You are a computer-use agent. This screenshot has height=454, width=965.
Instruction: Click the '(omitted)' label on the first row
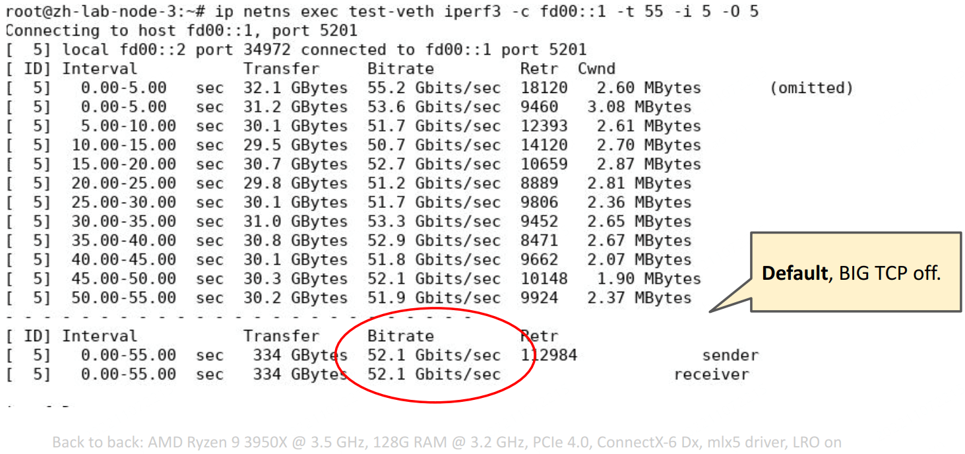(811, 88)
